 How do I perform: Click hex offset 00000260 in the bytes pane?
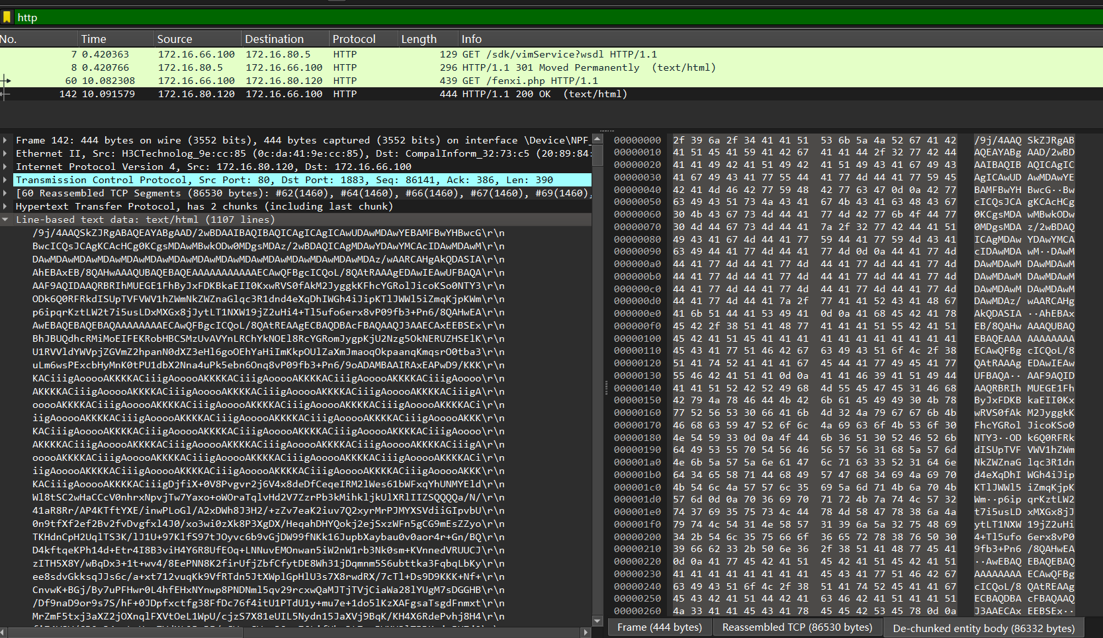(x=637, y=611)
